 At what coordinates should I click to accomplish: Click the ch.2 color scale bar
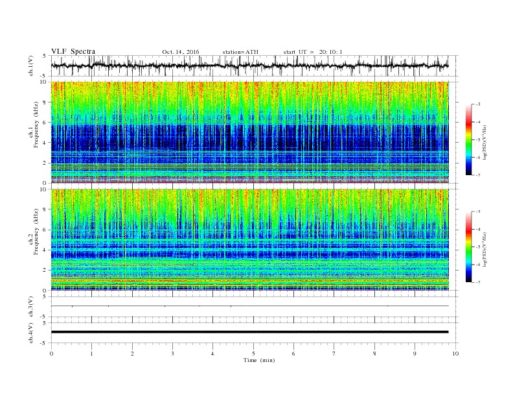pos(469,247)
